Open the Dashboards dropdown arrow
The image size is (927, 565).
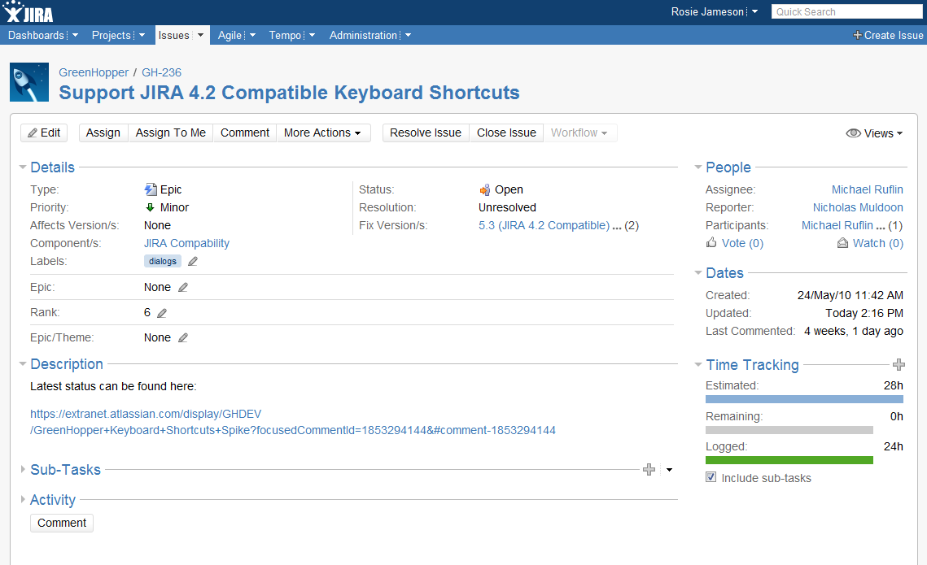coord(75,36)
